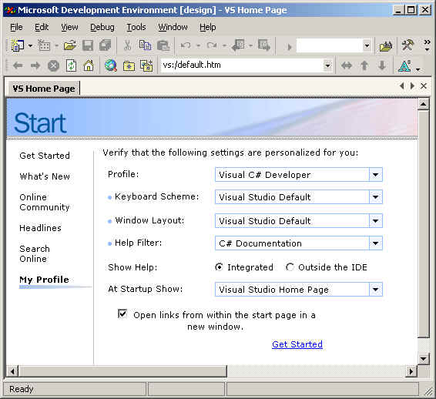Screen dimensions: 436x399
Task: Click the web Back arrow icon
Action: coord(18,65)
